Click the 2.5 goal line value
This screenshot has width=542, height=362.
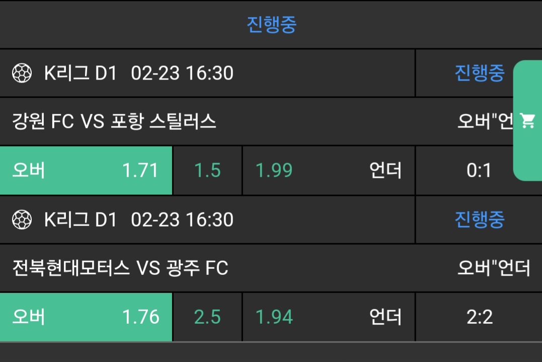click(207, 317)
